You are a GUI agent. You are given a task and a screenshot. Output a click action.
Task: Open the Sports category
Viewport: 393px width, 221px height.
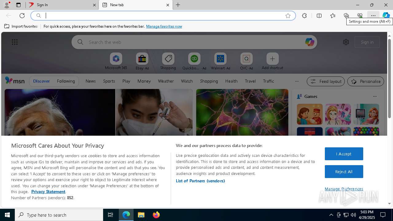click(x=109, y=81)
